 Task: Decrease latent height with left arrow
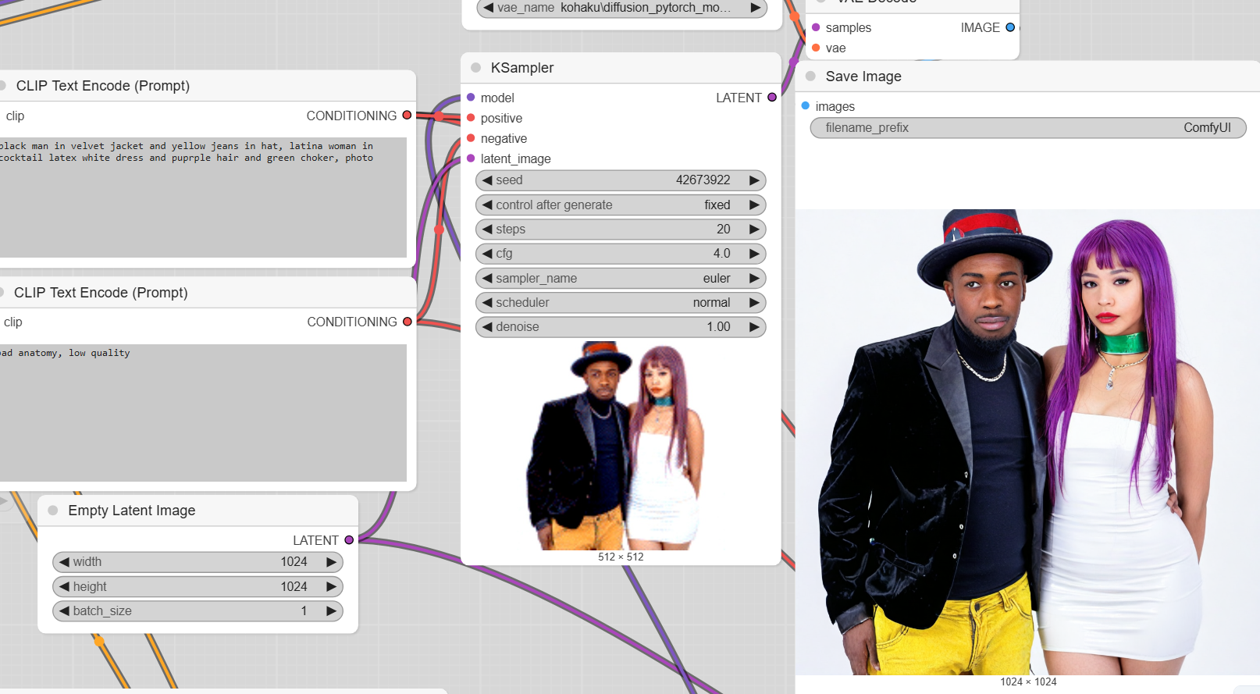coord(64,586)
